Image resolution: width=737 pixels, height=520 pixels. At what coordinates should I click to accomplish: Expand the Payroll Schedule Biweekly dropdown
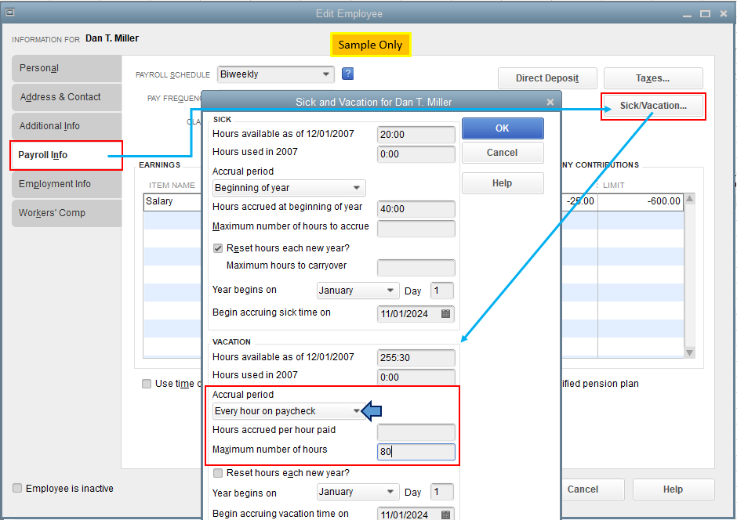pos(276,74)
